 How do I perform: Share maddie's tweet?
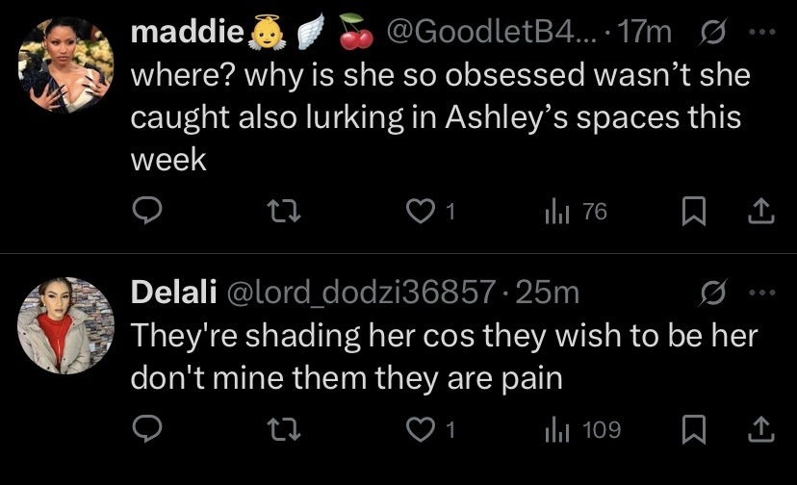pos(761,211)
